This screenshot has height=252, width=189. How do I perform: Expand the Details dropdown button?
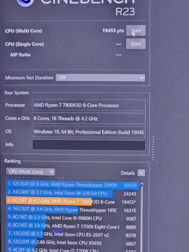click(x=141, y=173)
